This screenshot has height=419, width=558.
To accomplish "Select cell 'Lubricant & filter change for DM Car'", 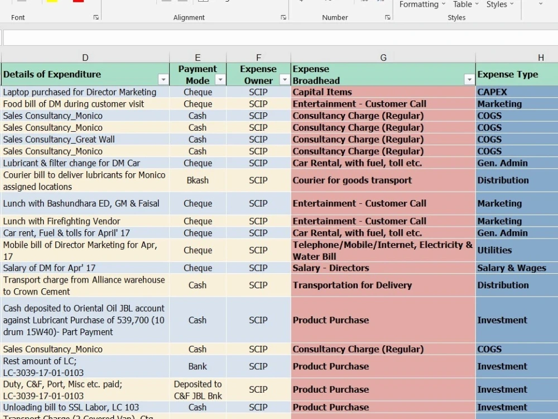I will [85, 163].
